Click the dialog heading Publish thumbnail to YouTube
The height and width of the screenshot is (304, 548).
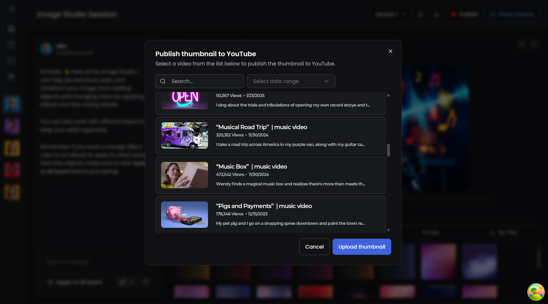[x=206, y=54]
